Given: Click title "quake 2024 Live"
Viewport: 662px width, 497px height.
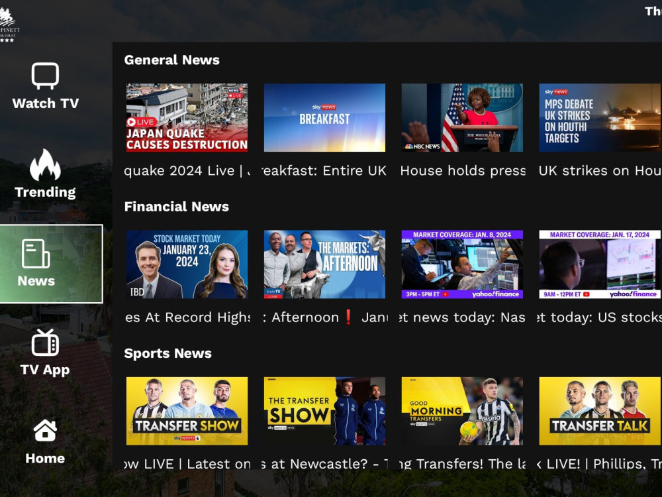Looking at the screenshot, I should (x=187, y=171).
